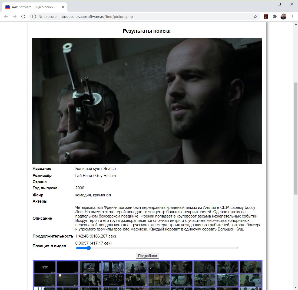Click the scrollbar's up arrow
This screenshot has height=290, width=298.
click(296, 24)
